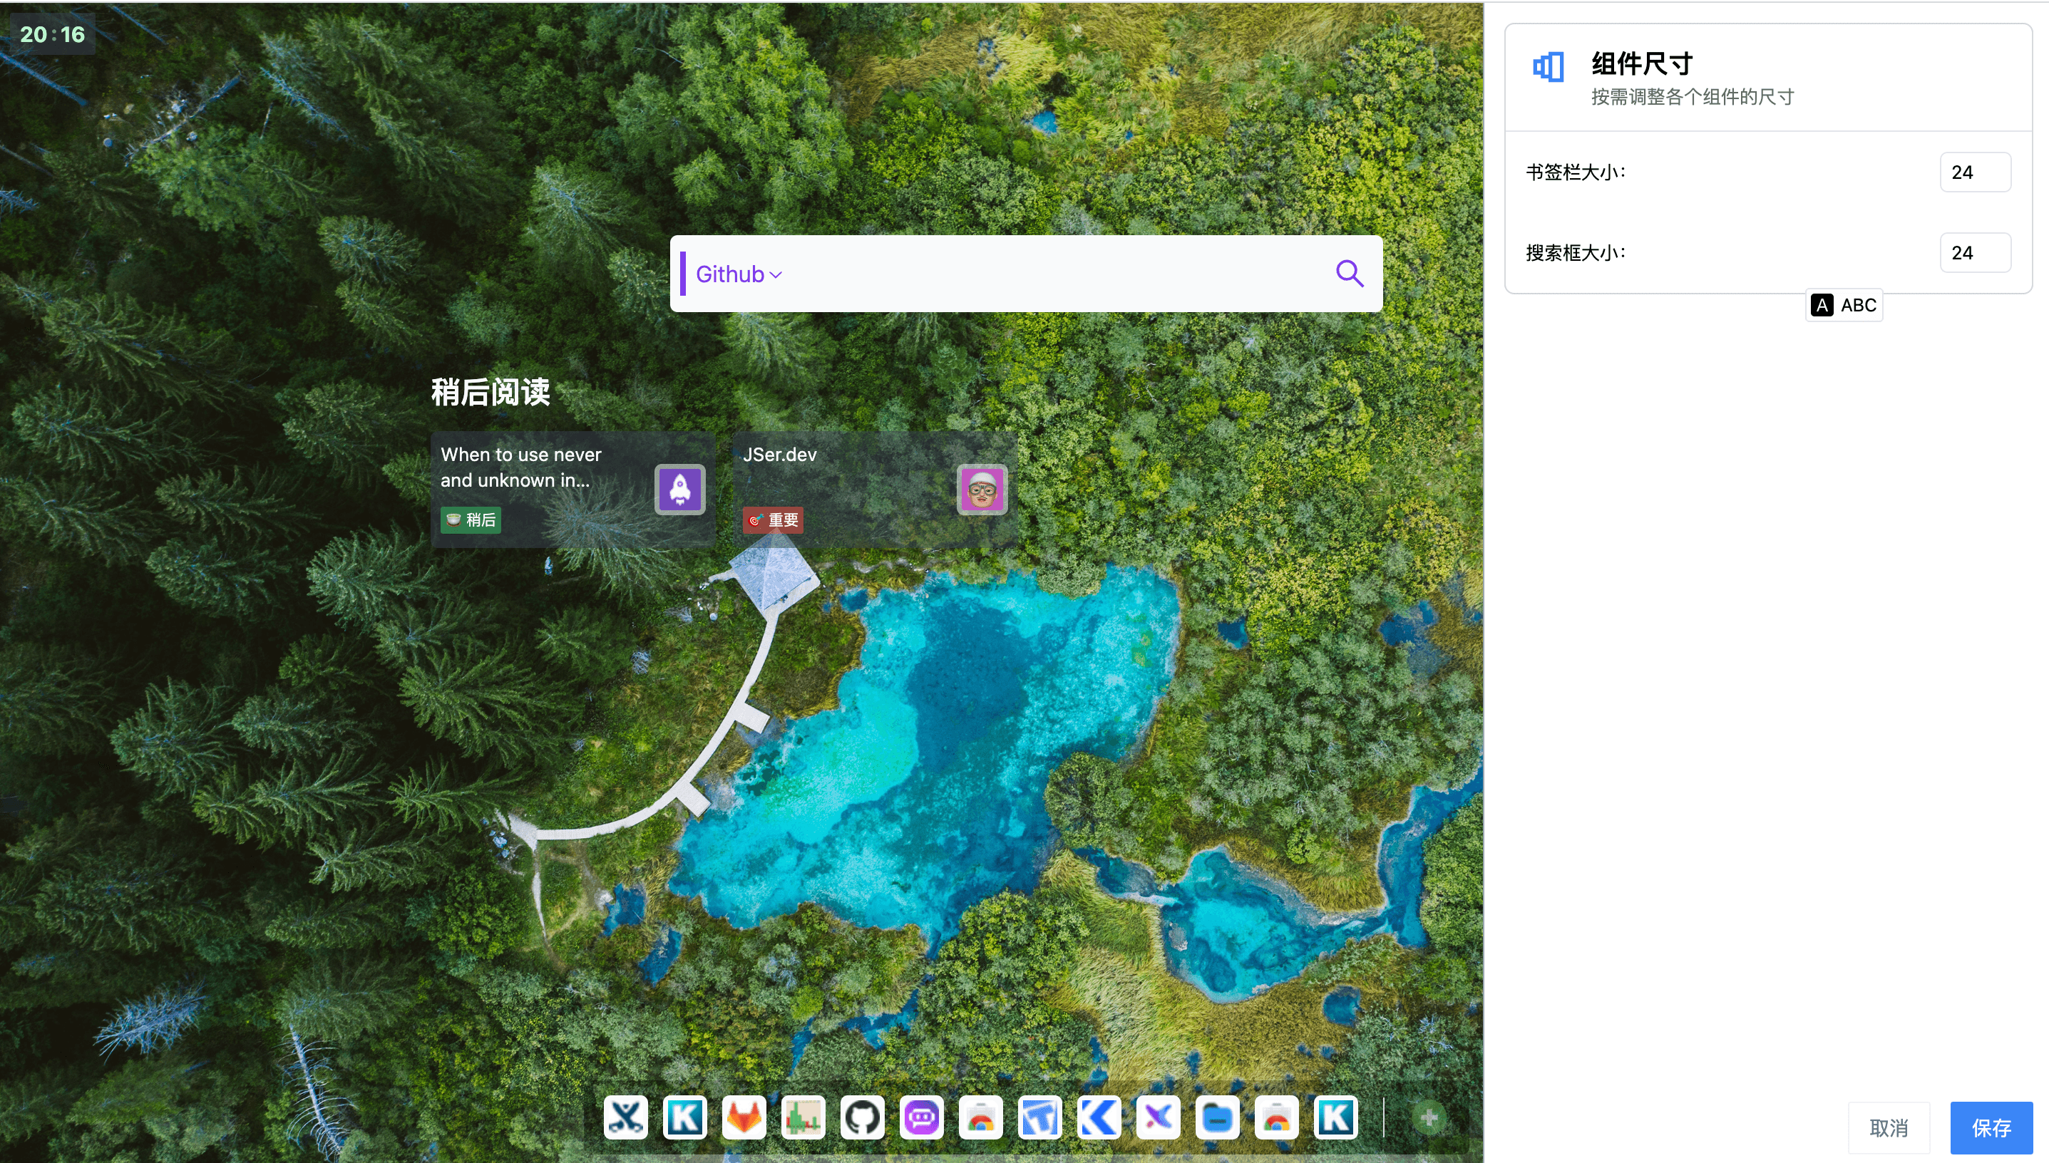The height and width of the screenshot is (1163, 2049).
Task: Click the 20:16 clock widget
Action: click(x=52, y=34)
